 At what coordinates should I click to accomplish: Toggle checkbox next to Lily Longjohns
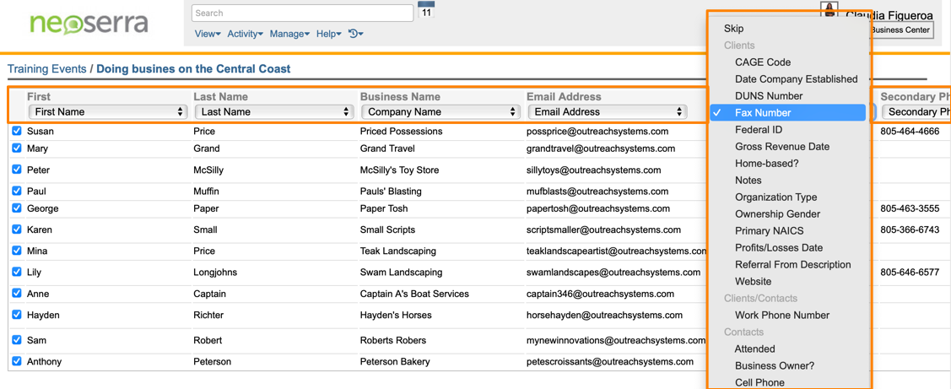(x=17, y=272)
